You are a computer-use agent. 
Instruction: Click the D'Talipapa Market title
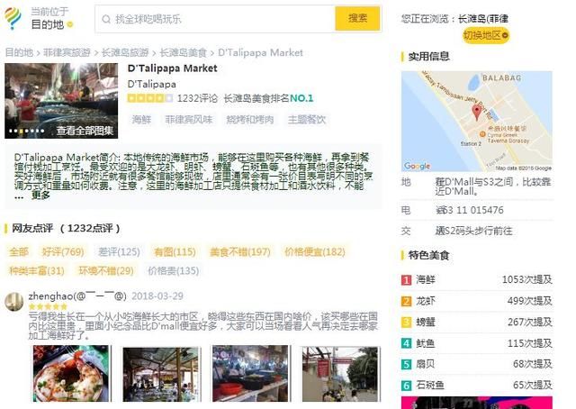pyautogui.click(x=172, y=68)
